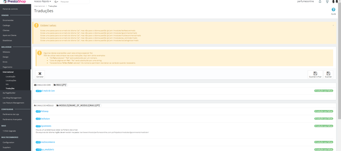Open Parâmetros da Loja menu

(11, 114)
